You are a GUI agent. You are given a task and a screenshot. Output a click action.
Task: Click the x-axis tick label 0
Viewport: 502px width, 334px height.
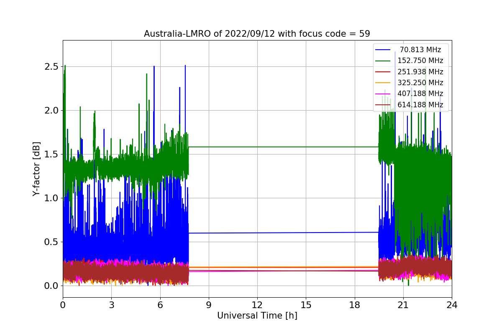[x=63, y=305]
